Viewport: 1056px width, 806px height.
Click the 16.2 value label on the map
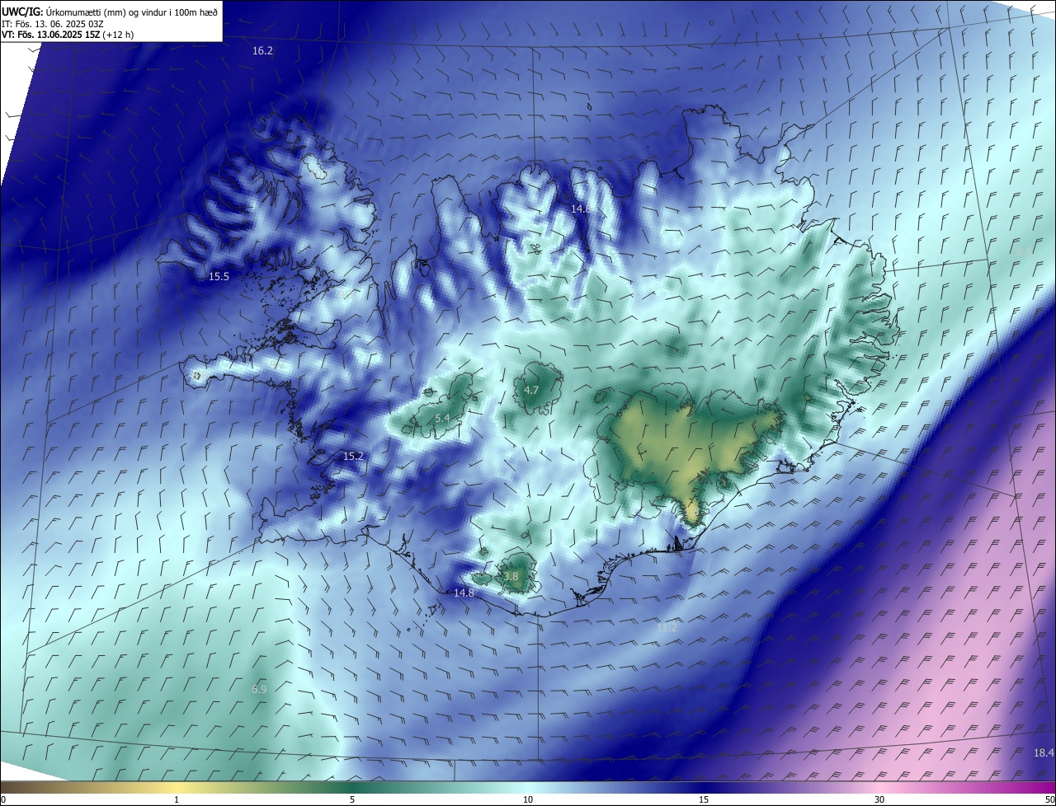pyautogui.click(x=262, y=51)
